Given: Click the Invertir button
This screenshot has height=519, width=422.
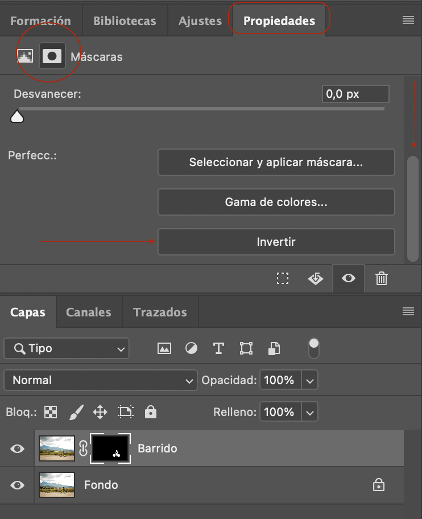Looking at the screenshot, I should coord(276,242).
